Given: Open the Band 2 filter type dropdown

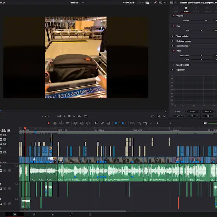Looking at the screenshot, I should (x=193, y=116).
